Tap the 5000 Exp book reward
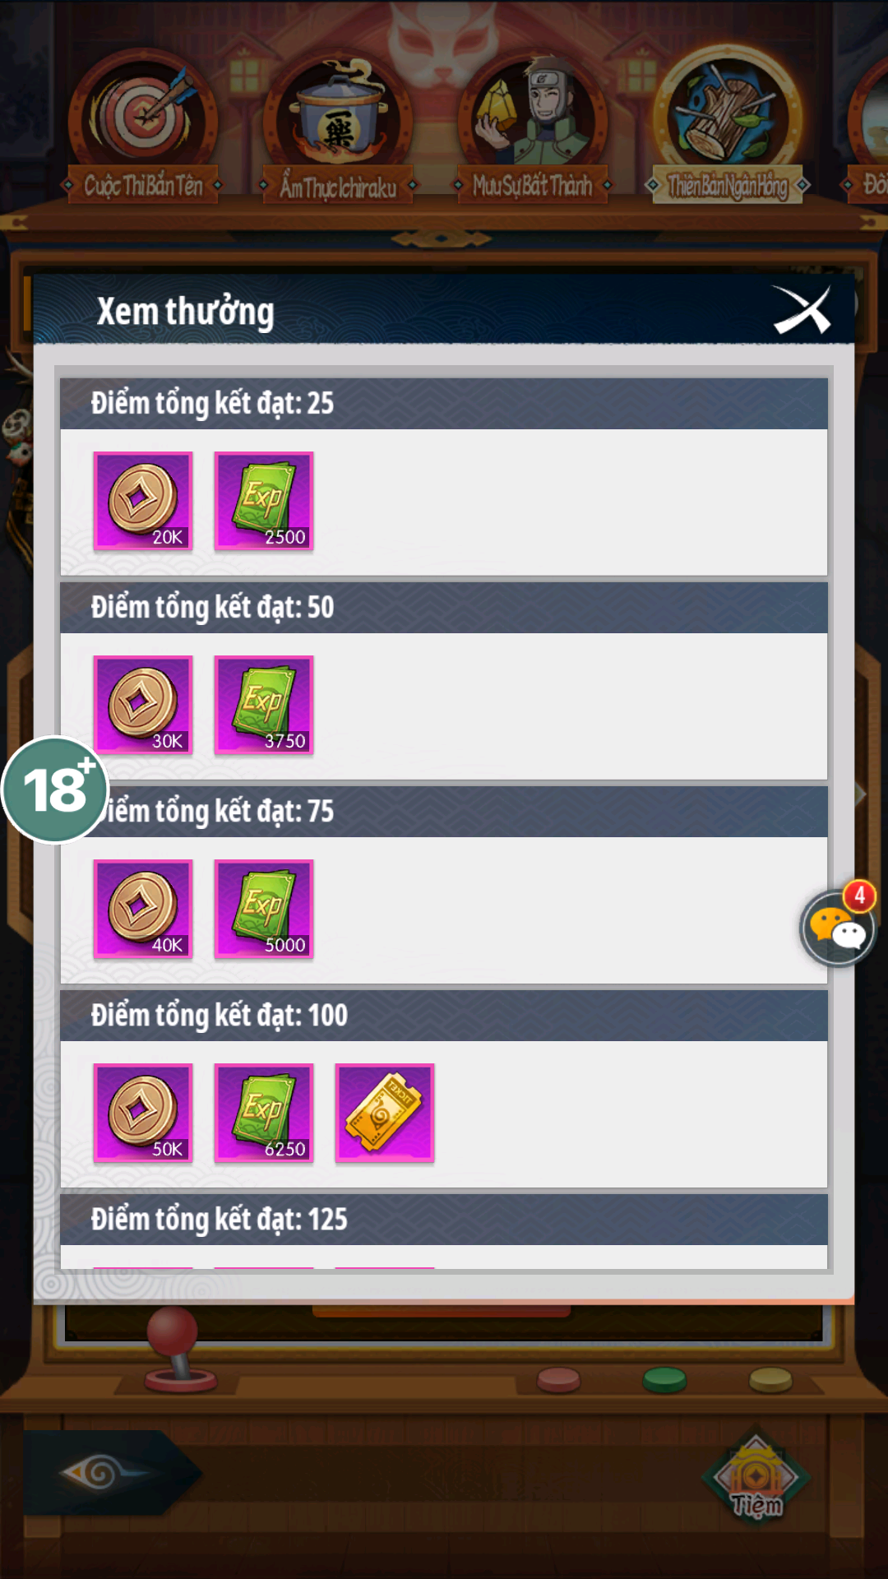 coord(264,909)
